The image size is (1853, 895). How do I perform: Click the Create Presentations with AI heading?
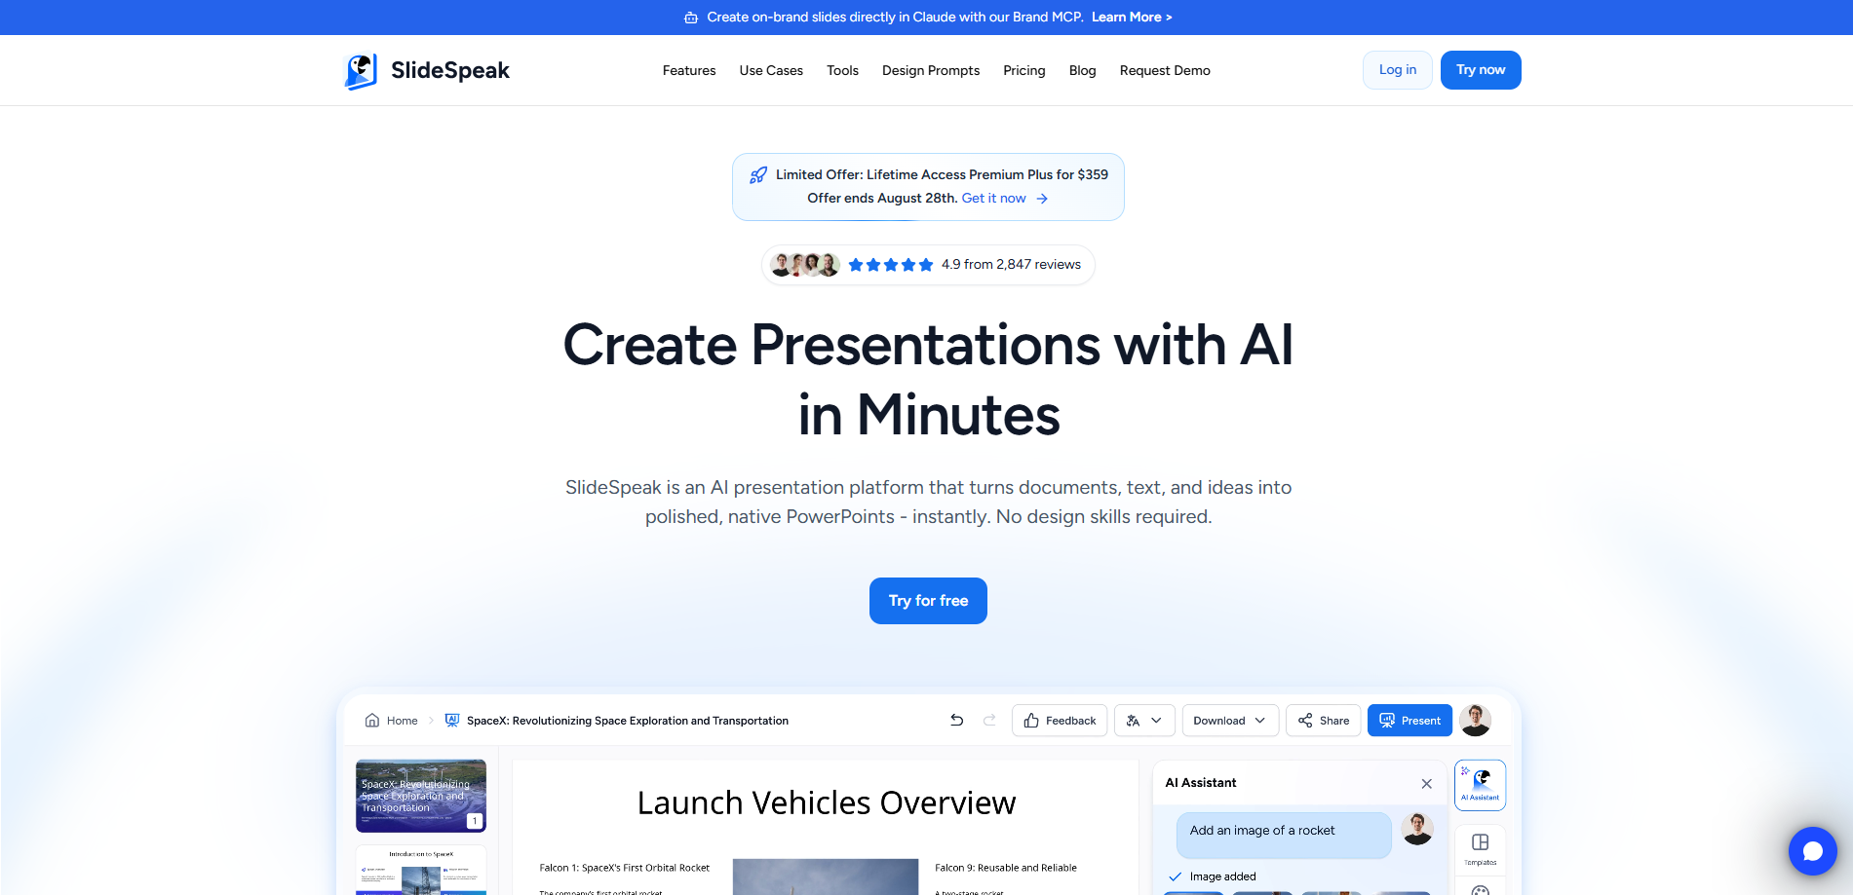click(928, 380)
